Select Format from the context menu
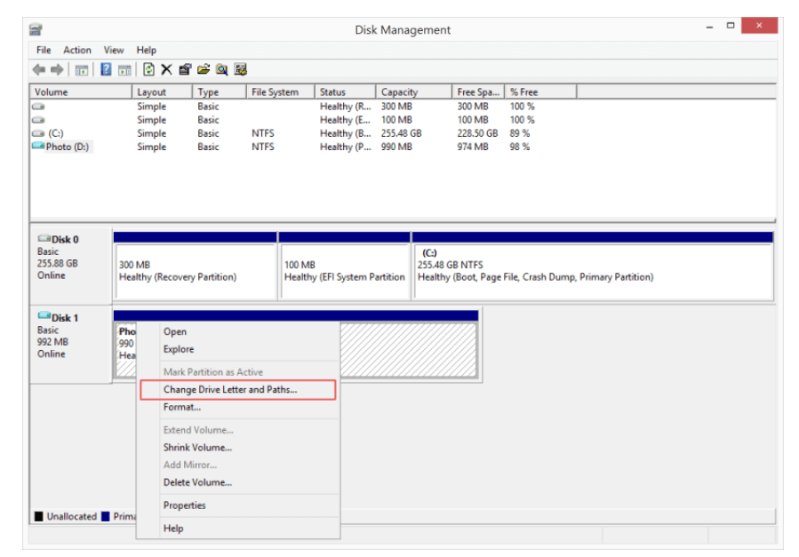 (181, 407)
